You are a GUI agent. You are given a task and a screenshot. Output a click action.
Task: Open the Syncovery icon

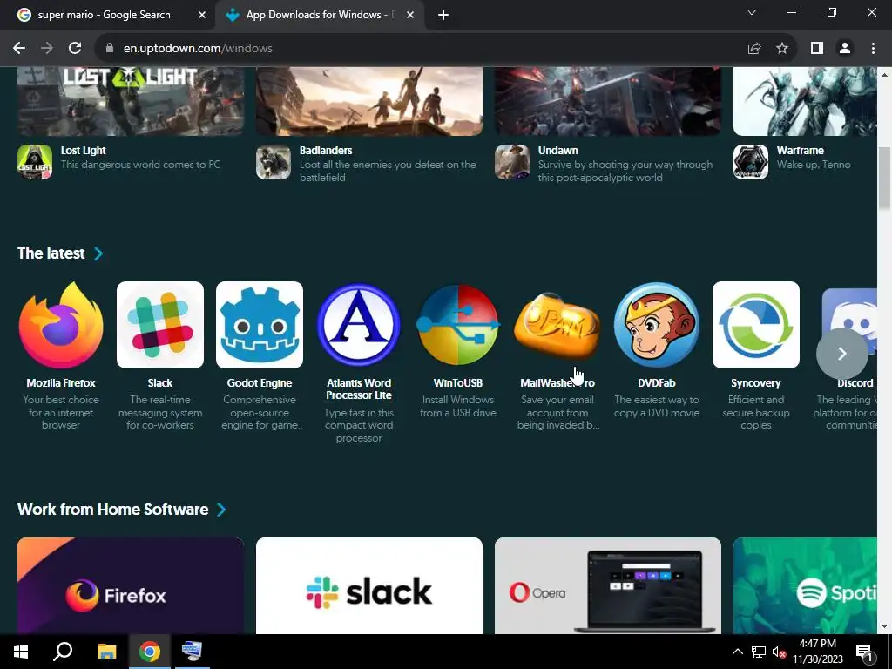coord(755,325)
